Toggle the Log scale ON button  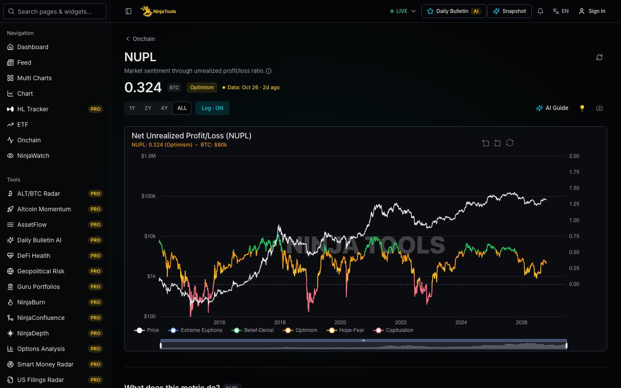212,108
